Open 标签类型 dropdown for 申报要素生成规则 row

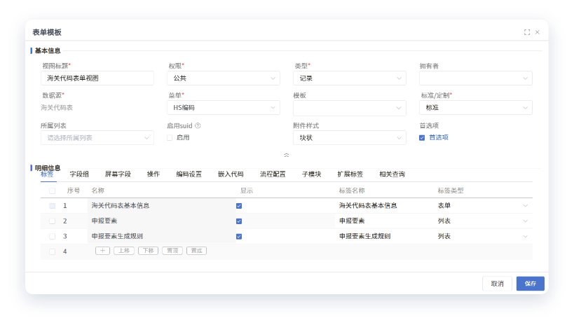click(525, 237)
